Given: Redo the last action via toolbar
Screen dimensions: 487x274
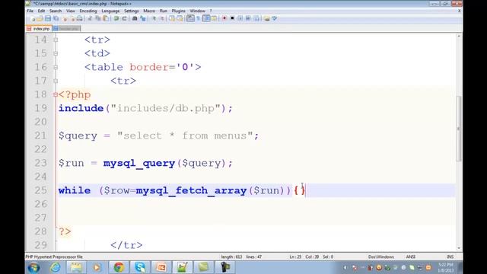Looking at the screenshot, I should pyautogui.click(x=124, y=18).
